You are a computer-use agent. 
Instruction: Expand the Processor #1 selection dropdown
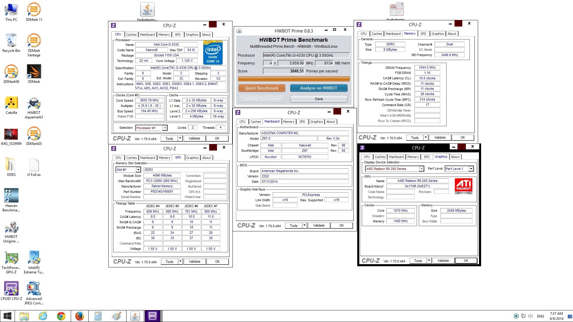tap(165, 128)
